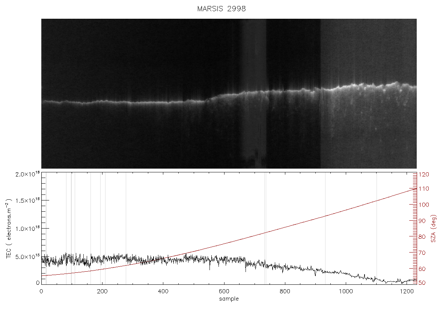Click the red SZA (deg) axis label
Screen dimensions: 443x311
point(434,229)
